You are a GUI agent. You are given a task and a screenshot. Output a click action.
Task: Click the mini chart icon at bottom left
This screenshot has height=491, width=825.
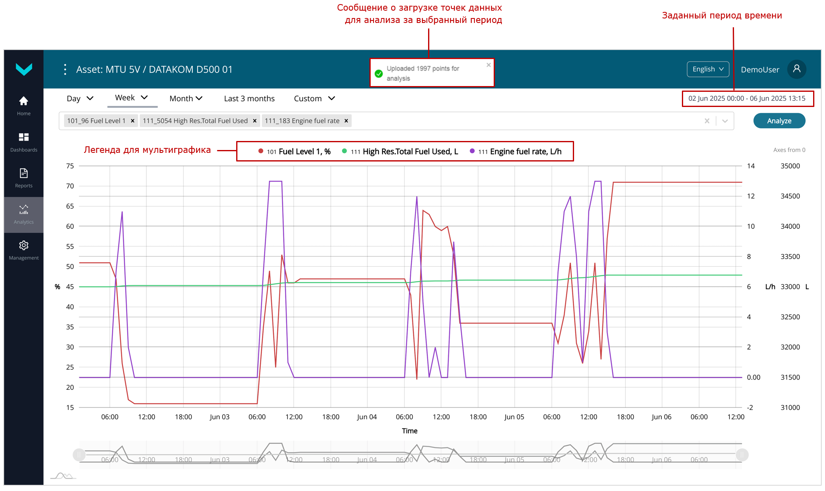coord(63,476)
